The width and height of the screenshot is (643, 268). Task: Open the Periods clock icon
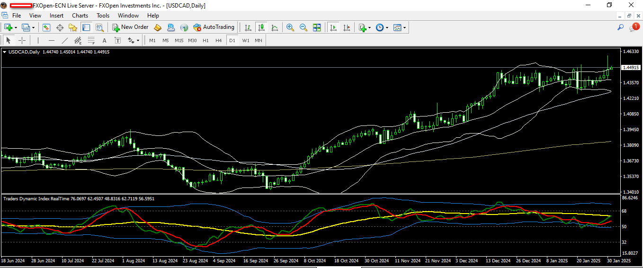coord(380,27)
